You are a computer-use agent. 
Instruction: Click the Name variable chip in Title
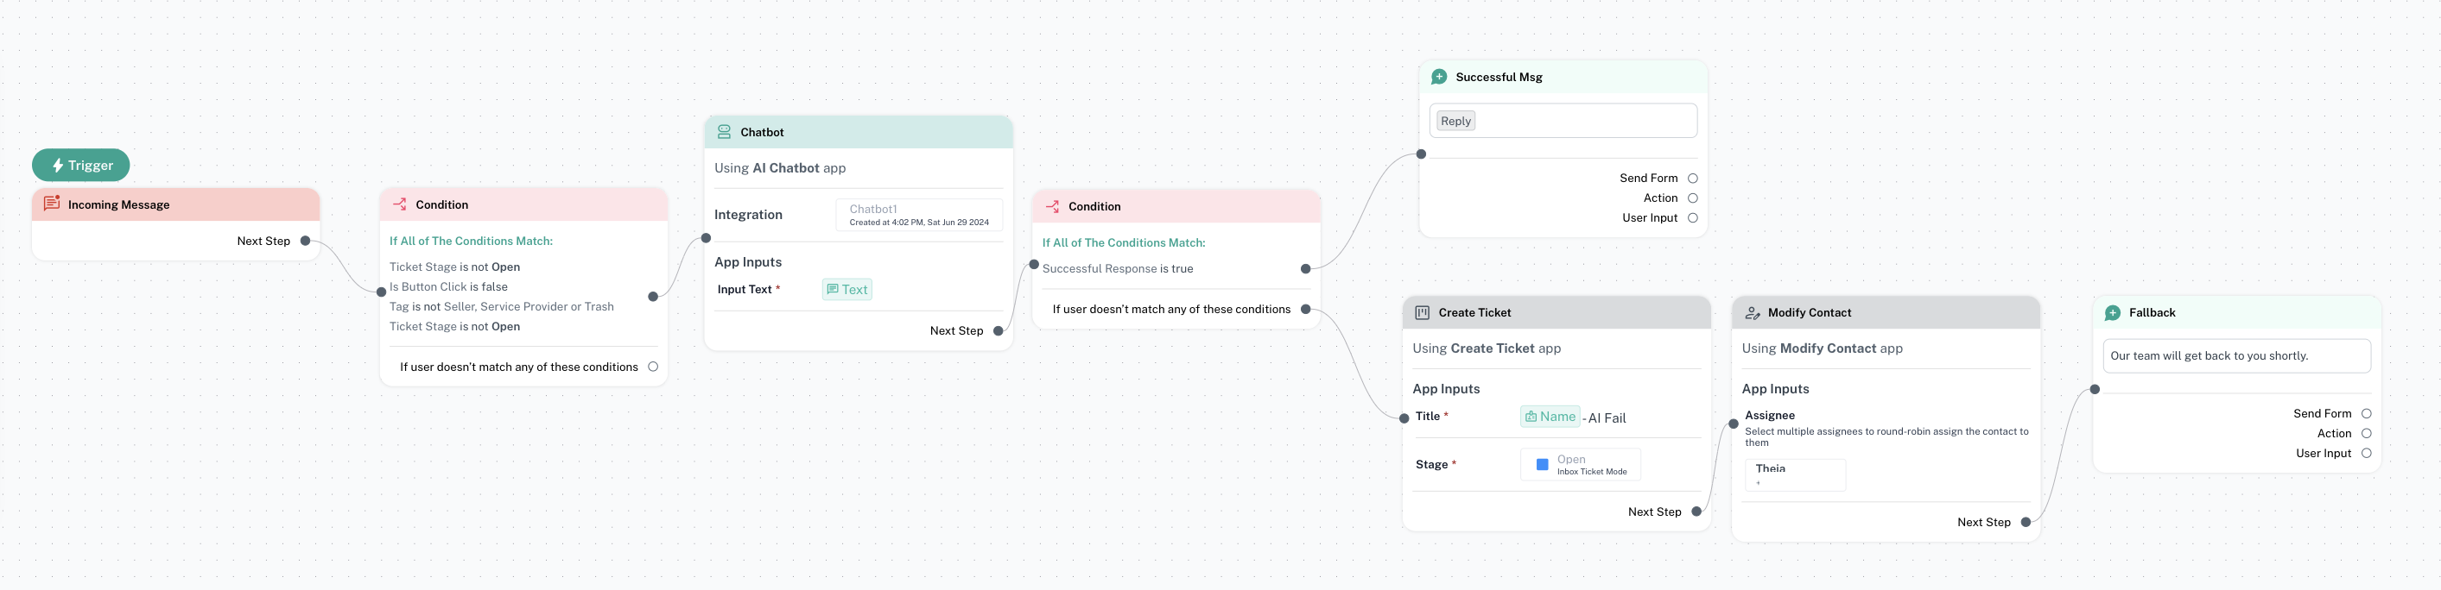(1550, 417)
